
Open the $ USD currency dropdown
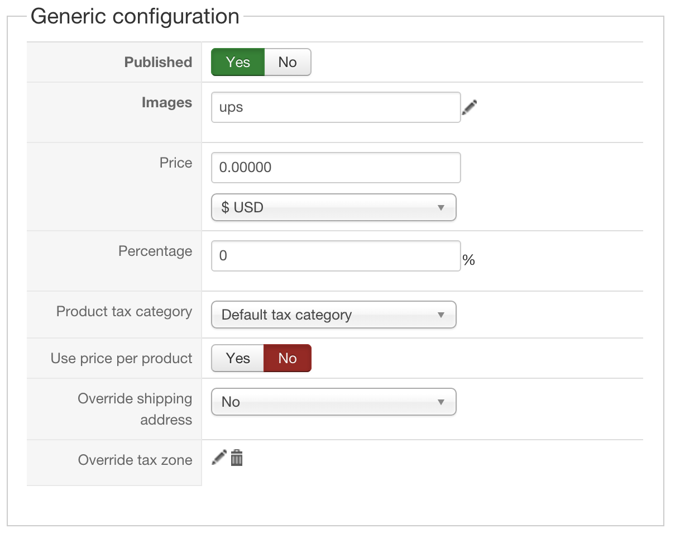[333, 207]
